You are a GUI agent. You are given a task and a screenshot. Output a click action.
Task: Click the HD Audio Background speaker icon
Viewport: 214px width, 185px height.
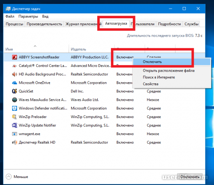[14, 74]
